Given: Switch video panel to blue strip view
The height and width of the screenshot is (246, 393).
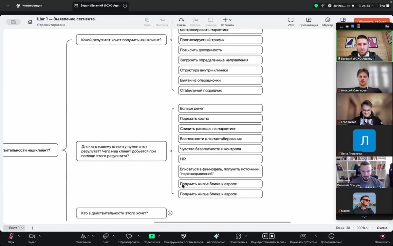Looking at the screenshot, I should pyautogui.click(x=353, y=27).
